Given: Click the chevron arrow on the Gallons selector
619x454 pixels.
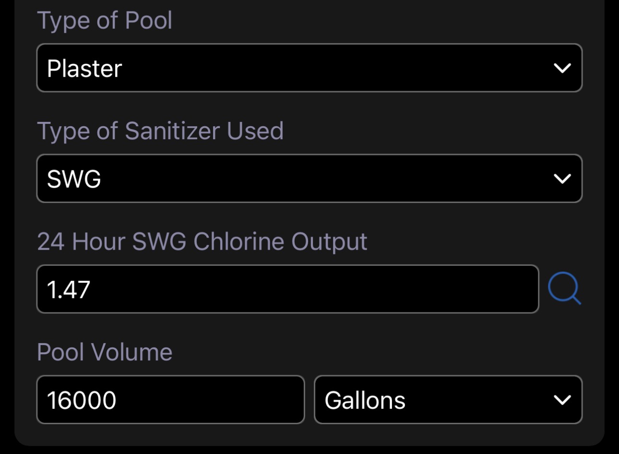Looking at the screenshot, I should (562, 400).
